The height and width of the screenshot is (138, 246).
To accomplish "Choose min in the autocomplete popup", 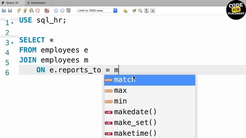I will pyautogui.click(x=150, y=101).
